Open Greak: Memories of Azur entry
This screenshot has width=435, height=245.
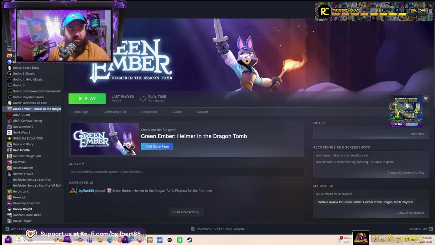point(30,103)
